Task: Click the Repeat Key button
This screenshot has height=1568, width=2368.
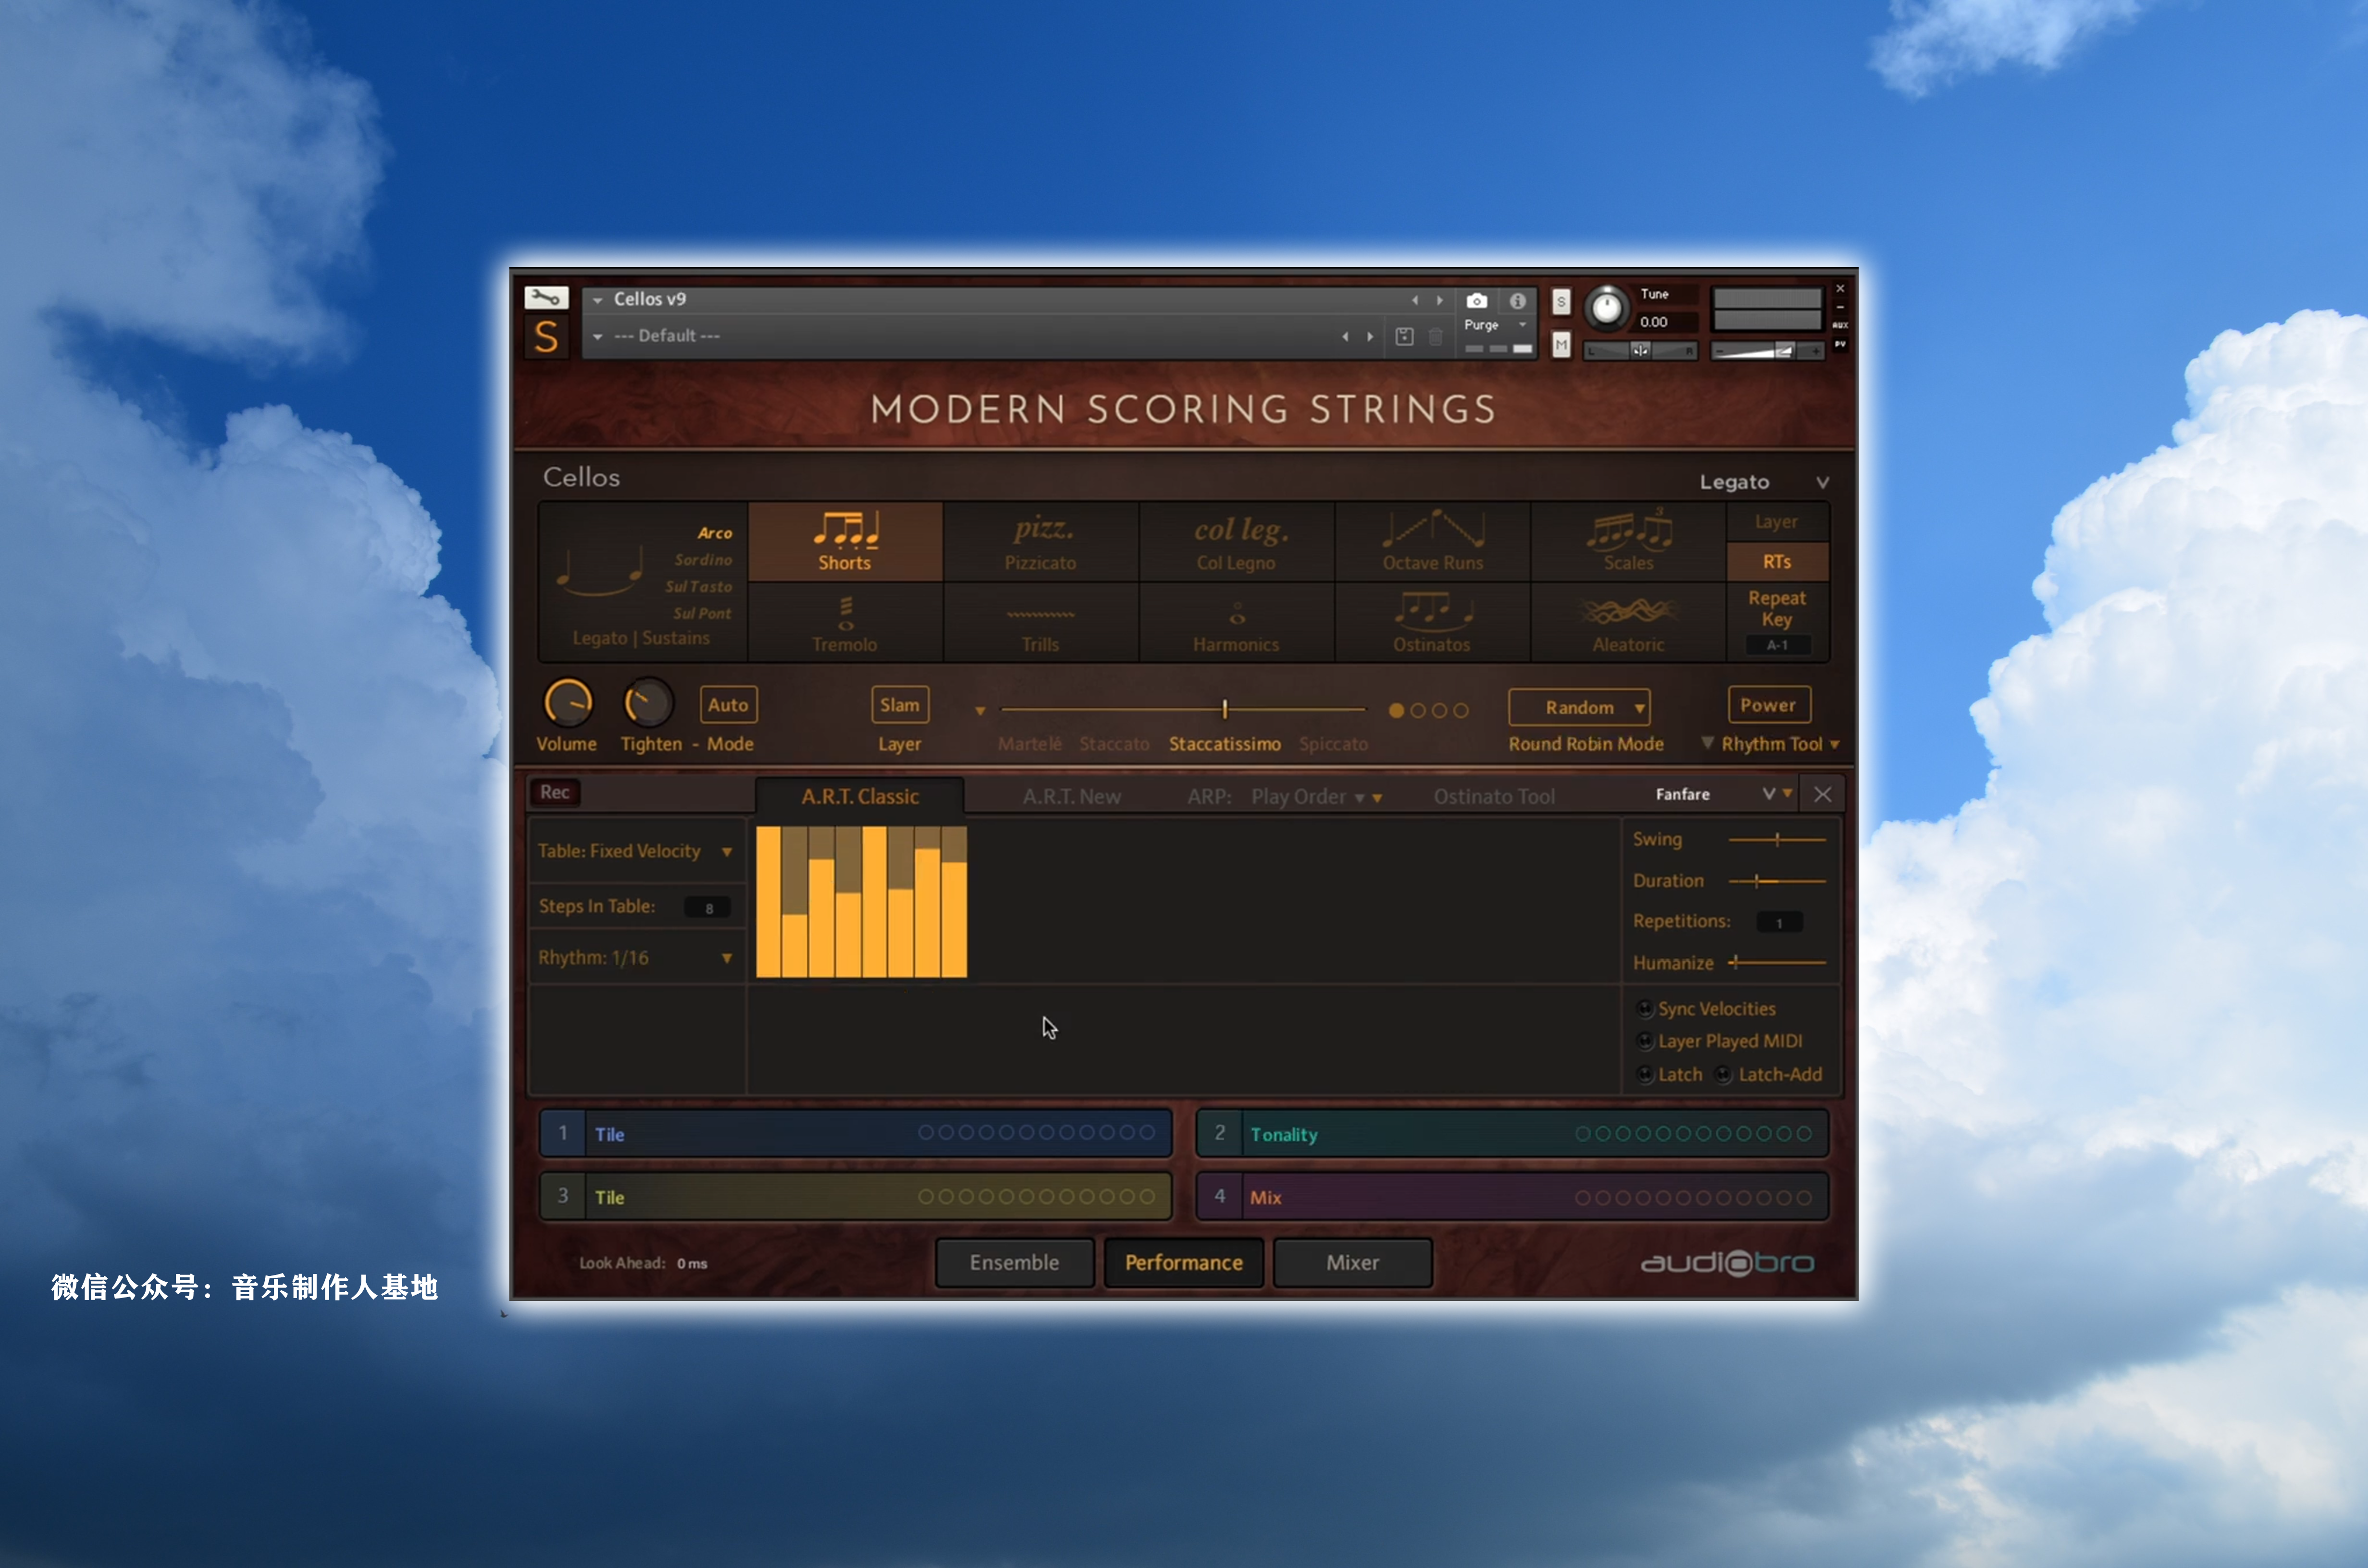Action: tap(1777, 608)
